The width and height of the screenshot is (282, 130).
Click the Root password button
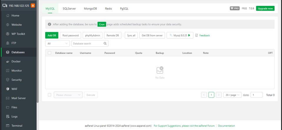point(71,35)
